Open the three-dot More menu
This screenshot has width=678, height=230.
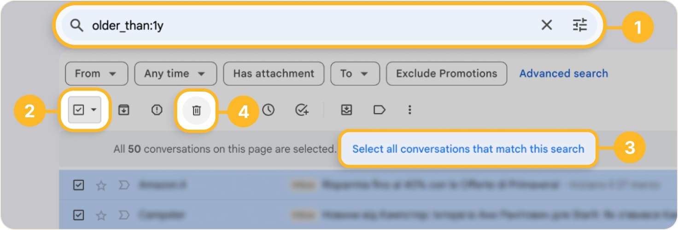coord(409,110)
